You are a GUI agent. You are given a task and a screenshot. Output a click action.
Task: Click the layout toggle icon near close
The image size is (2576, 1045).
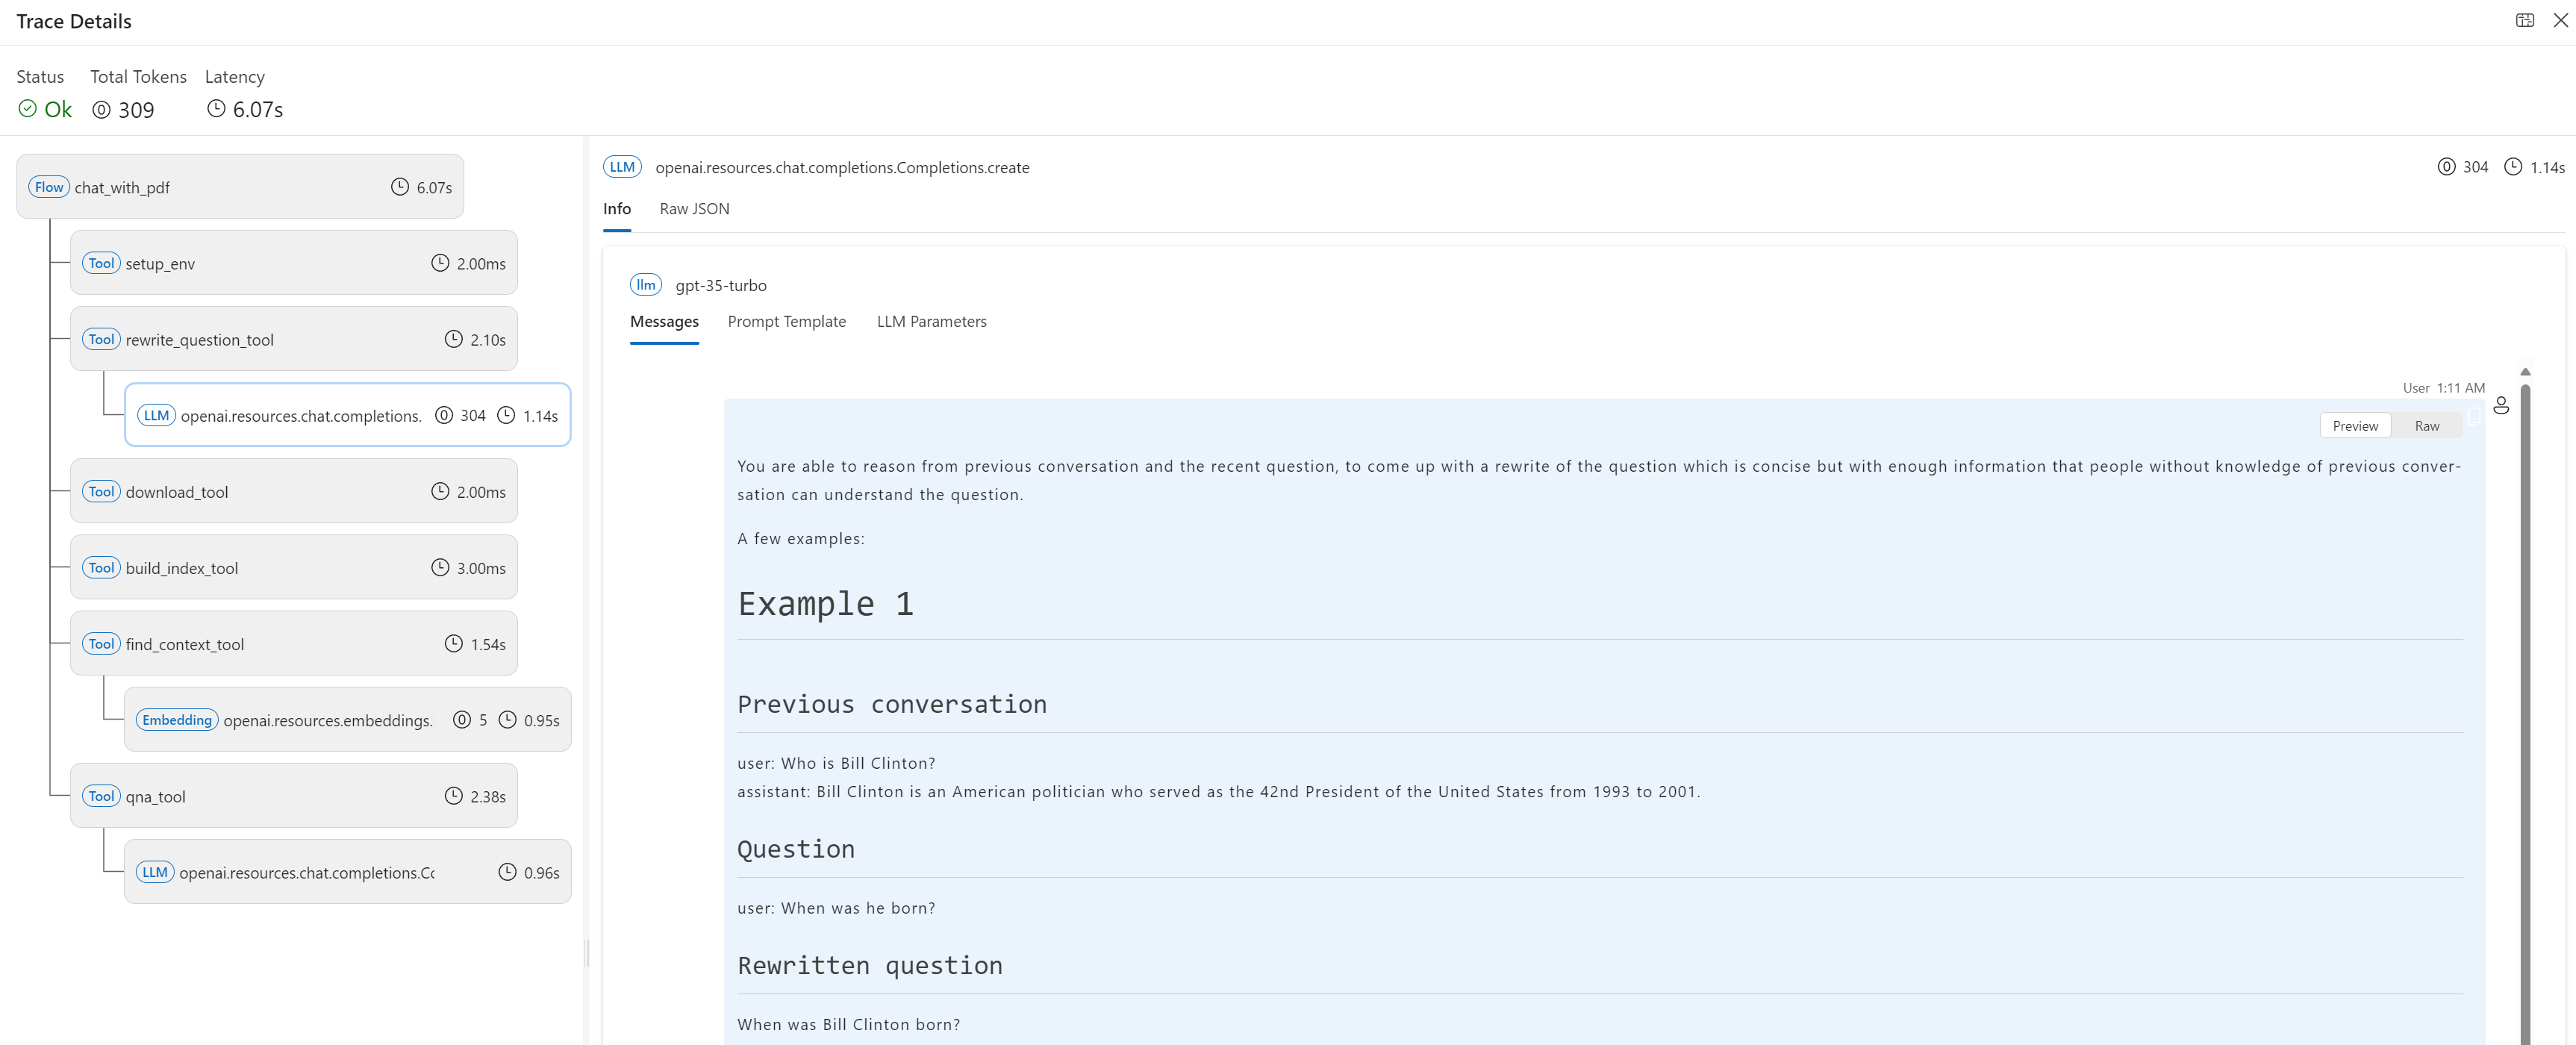click(x=2524, y=20)
